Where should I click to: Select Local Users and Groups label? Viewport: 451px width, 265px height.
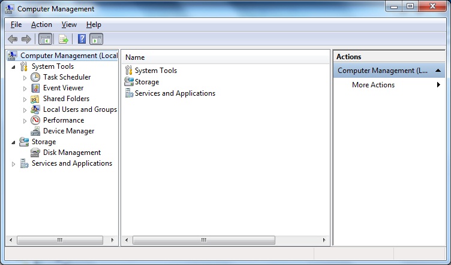tap(80, 109)
